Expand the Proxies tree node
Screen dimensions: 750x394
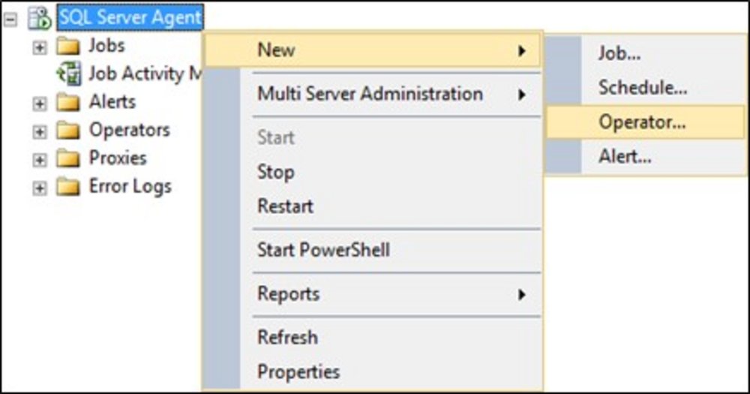pos(40,159)
